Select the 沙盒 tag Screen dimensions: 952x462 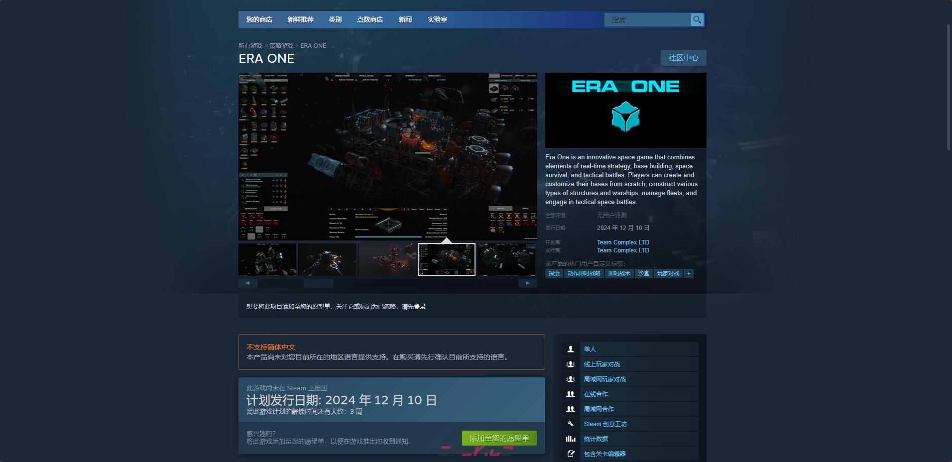pos(644,273)
